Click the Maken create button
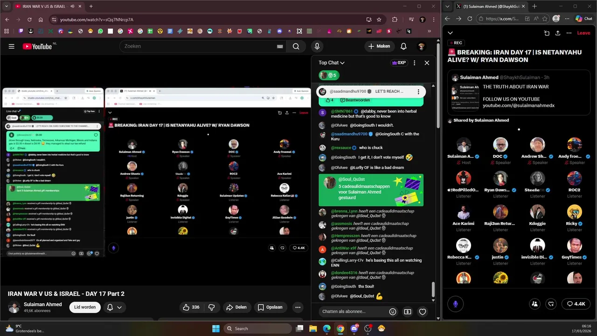The height and width of the screenshot is (336, 597). [379, 46]
